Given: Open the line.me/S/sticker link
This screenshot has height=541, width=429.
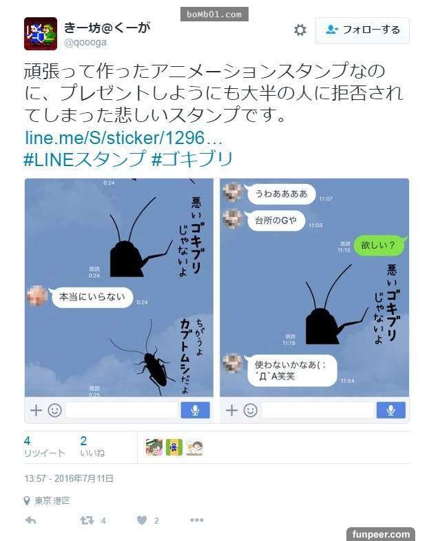Looking at the screenshot, I should 123,138.
